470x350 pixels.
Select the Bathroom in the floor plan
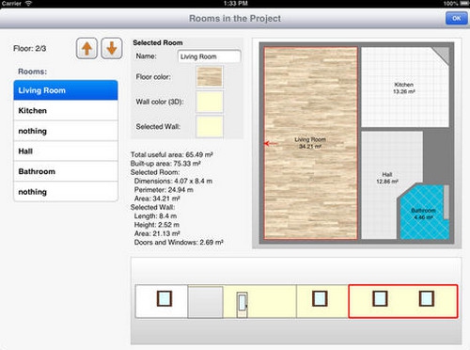(423, 214)
